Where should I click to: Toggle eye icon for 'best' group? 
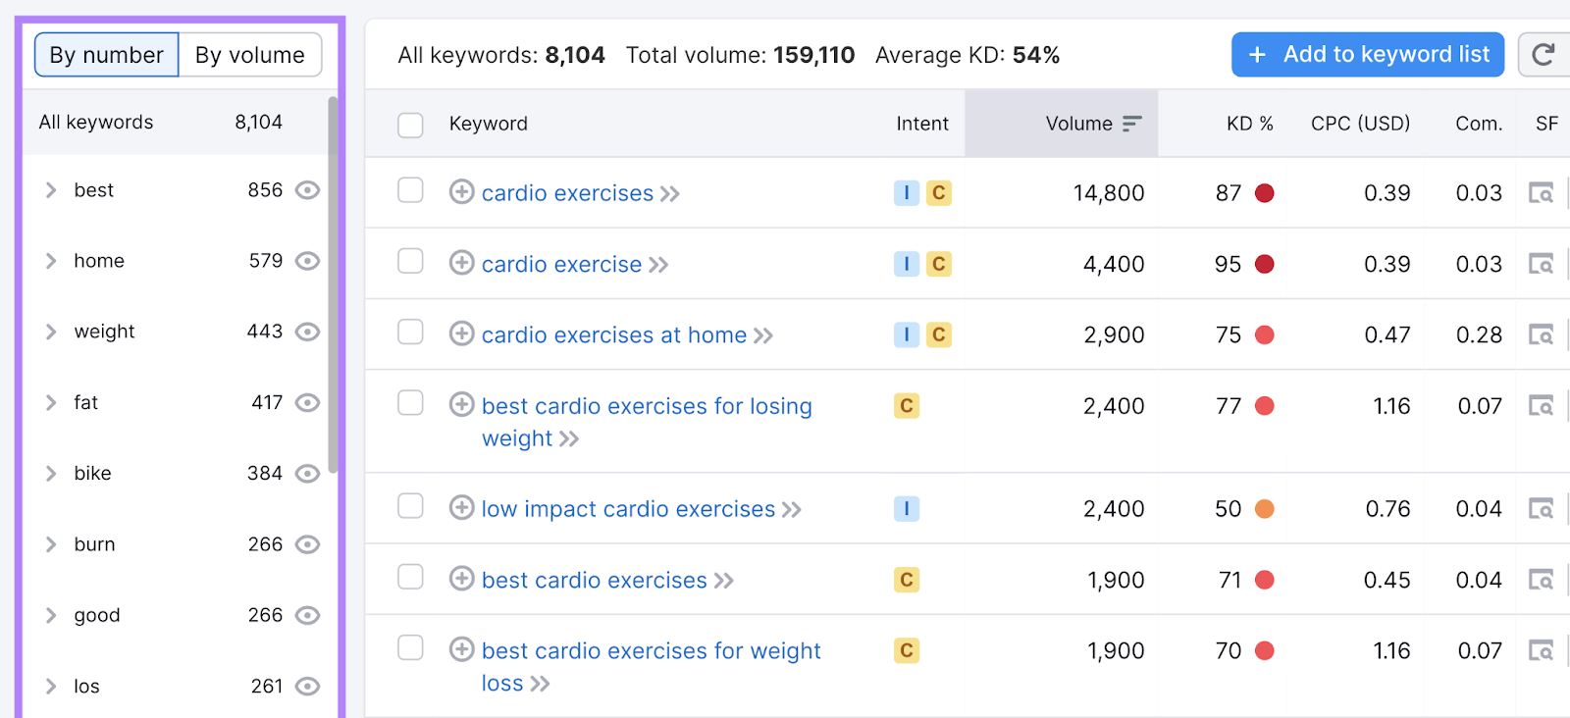[308, 190]
